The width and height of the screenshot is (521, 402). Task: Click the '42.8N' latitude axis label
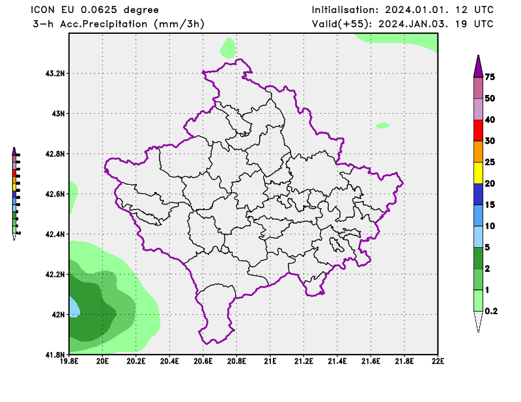tap(55, 154)
